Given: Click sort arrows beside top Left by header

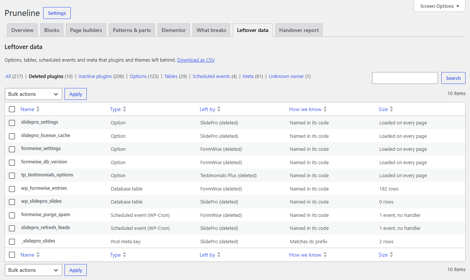Looking at the screenshot, I should 219,109.
